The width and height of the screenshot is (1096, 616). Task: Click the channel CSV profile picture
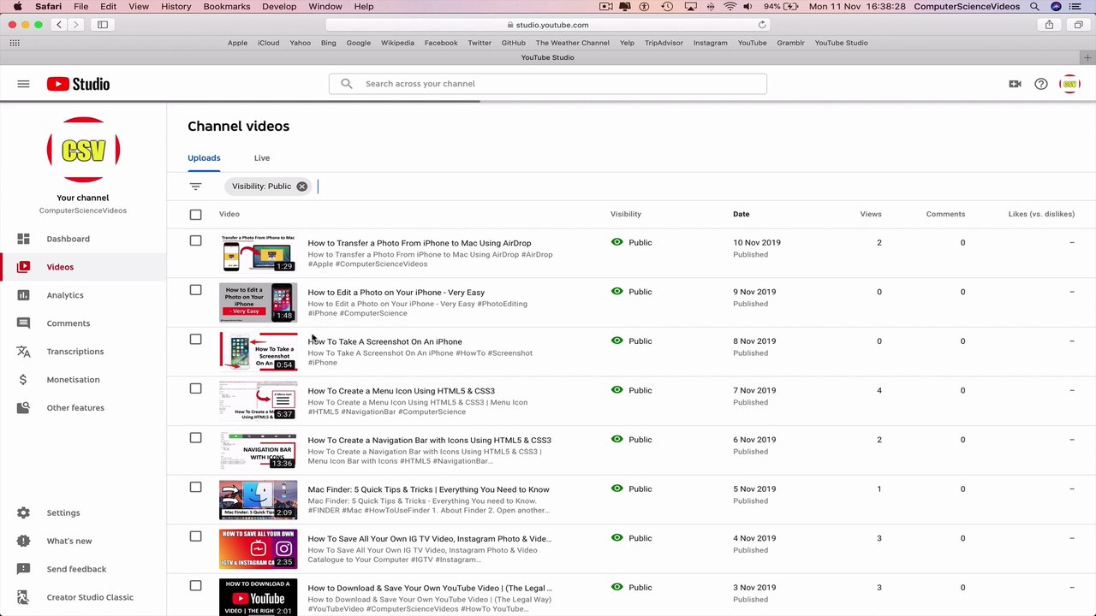83,150
